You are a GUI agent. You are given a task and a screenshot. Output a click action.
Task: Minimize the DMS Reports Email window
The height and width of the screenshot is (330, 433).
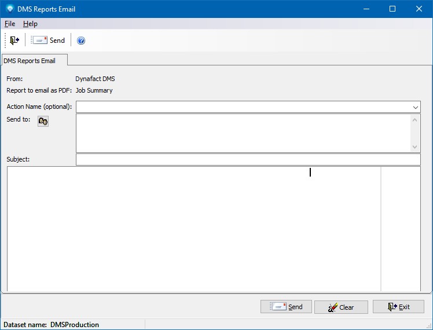point(366,9)
